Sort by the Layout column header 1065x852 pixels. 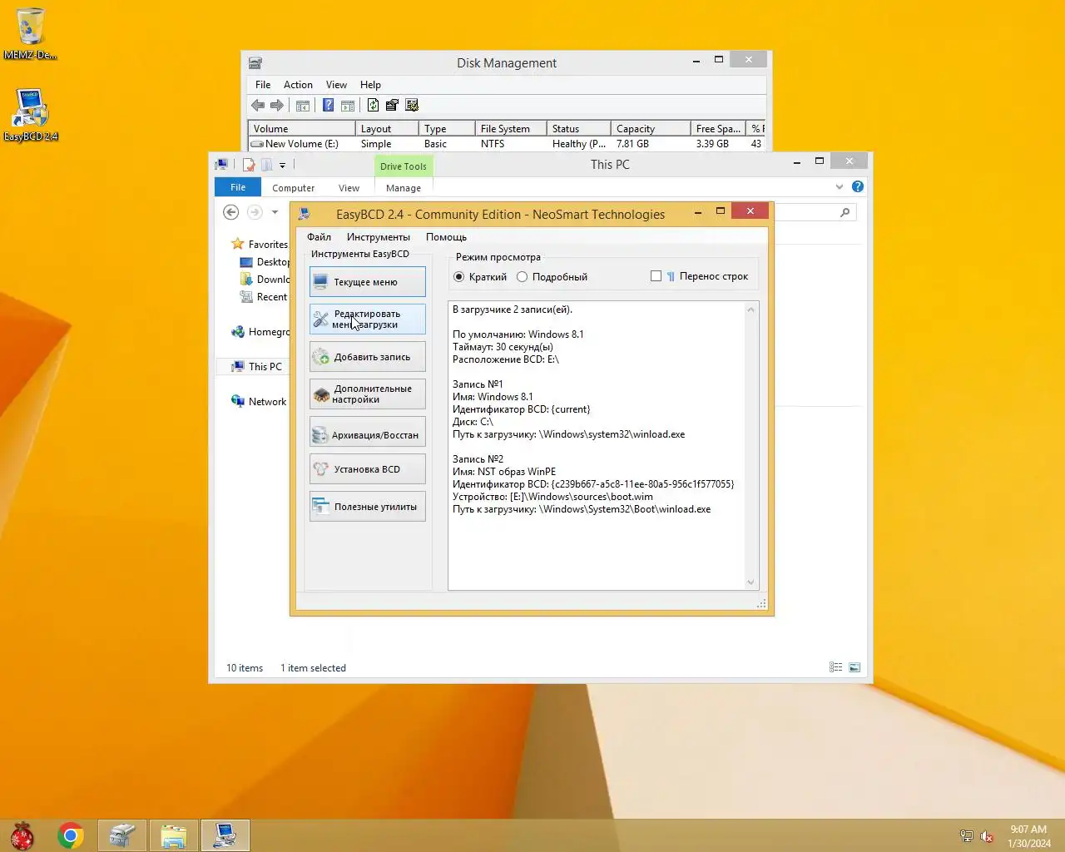click(386, 129)
